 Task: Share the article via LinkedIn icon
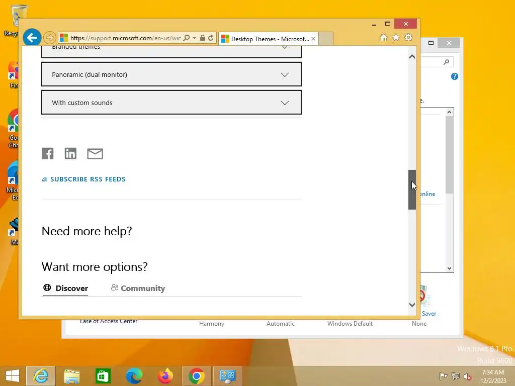click(70, 153)
